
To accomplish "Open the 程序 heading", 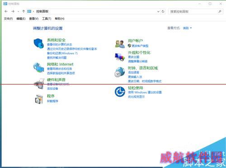I will click(51, 96).
